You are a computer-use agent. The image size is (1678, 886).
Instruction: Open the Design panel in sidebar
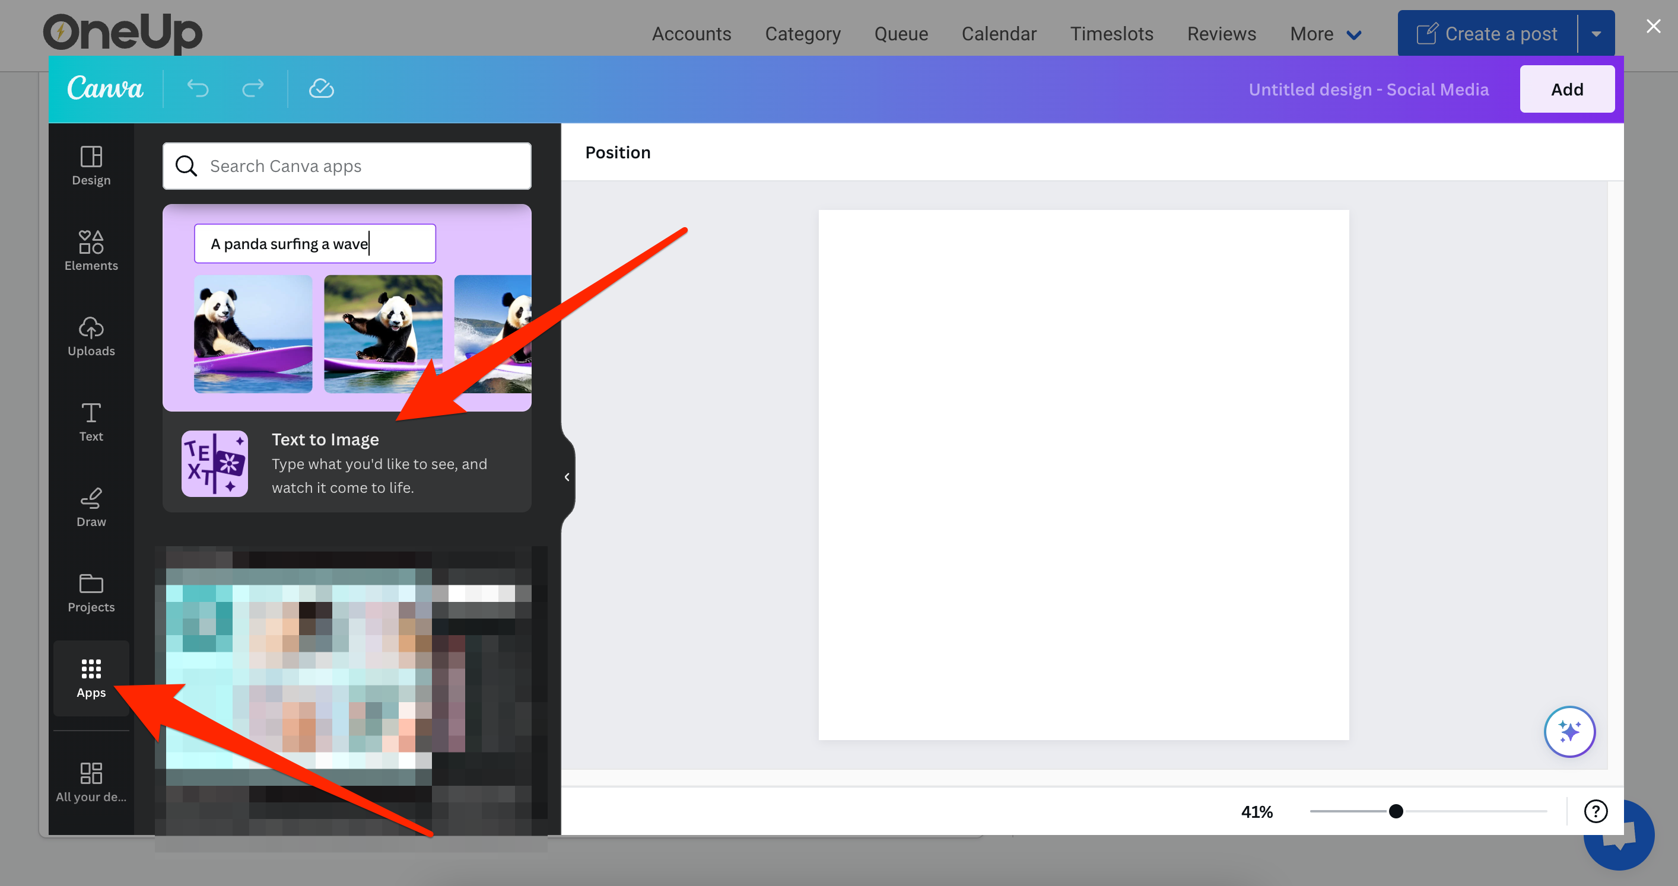coord(91,165)
